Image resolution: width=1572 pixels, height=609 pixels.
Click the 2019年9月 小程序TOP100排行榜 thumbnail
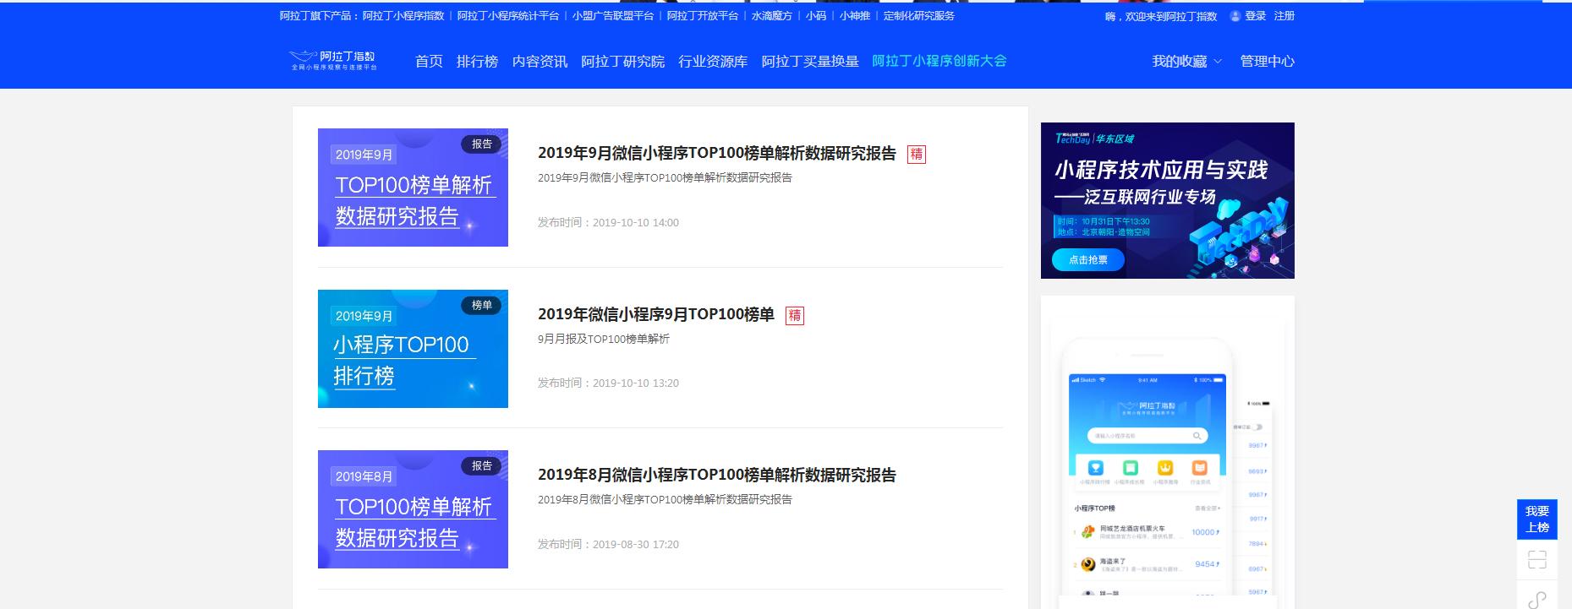click(413, 349)
